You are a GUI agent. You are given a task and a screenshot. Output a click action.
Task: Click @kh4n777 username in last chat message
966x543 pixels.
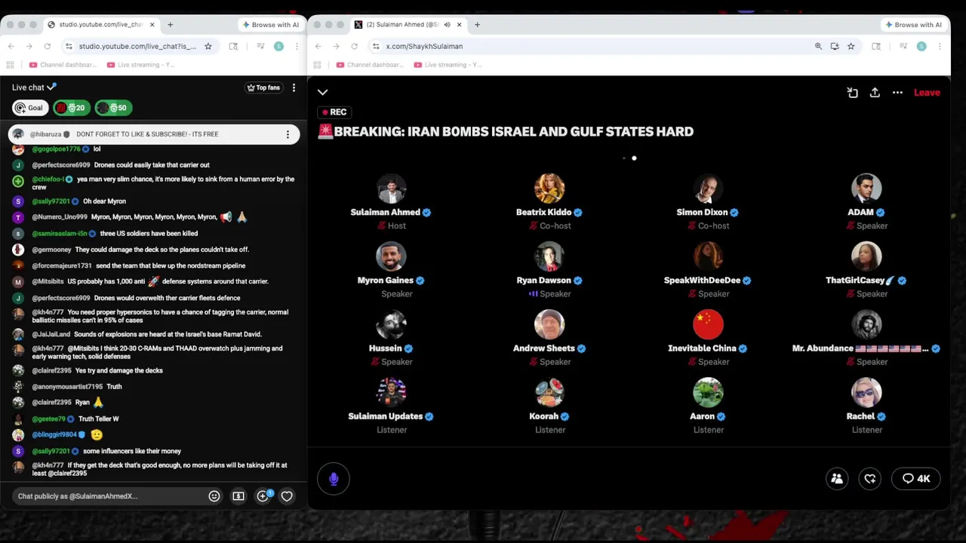point(48,465)
